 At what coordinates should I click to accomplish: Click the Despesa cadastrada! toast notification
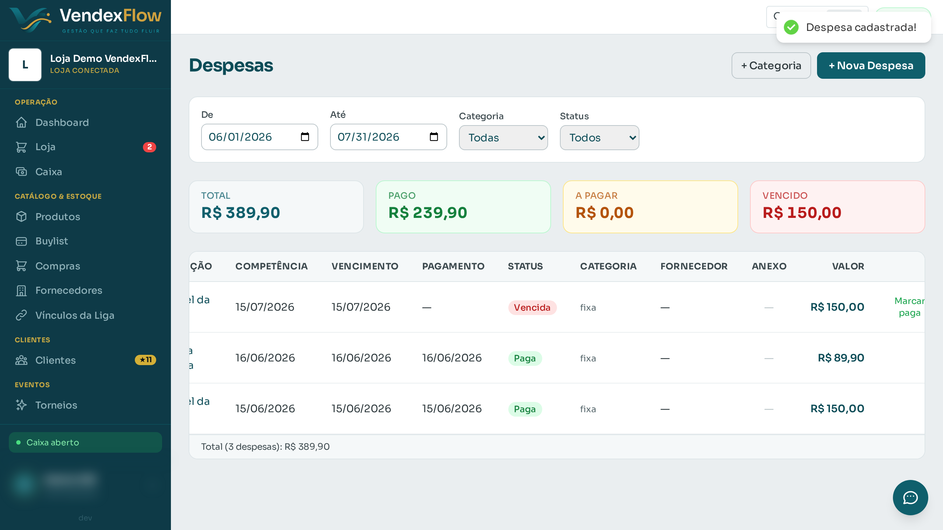(x=853, y=27)
